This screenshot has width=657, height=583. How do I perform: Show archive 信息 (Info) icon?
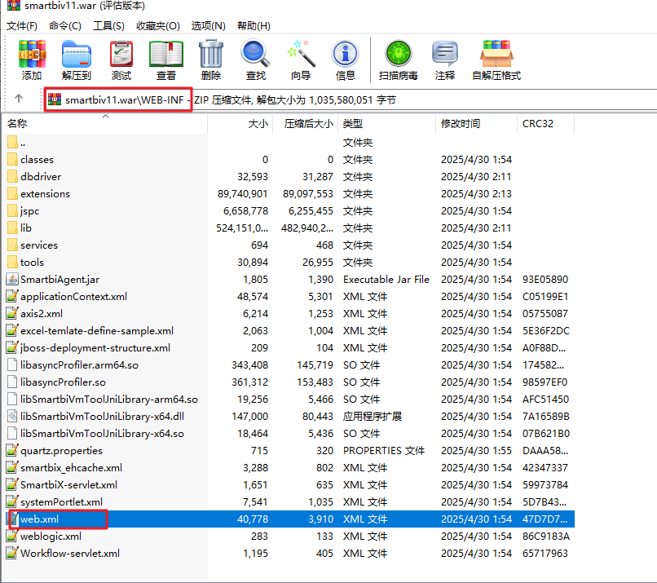346,54
